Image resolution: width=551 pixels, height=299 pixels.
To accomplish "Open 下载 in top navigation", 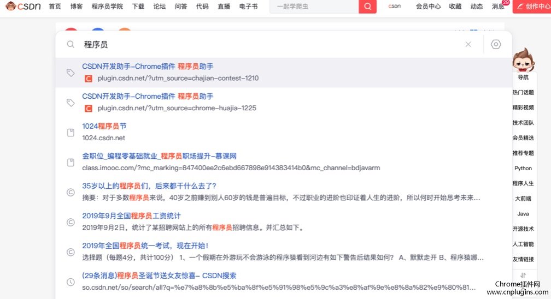I will click(x=138, y=7).
